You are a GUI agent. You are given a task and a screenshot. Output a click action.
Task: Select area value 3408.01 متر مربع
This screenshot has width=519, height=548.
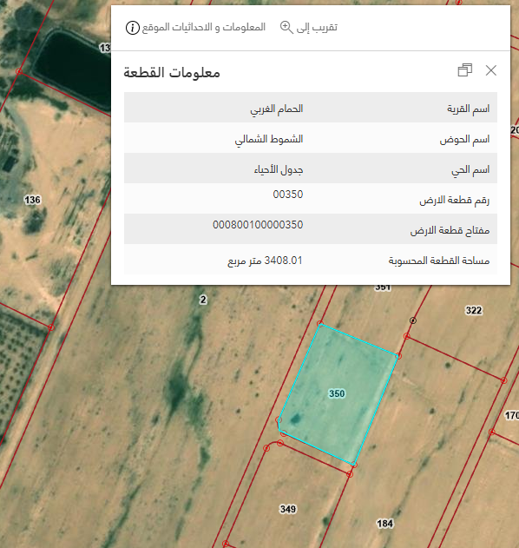point(265,261)
